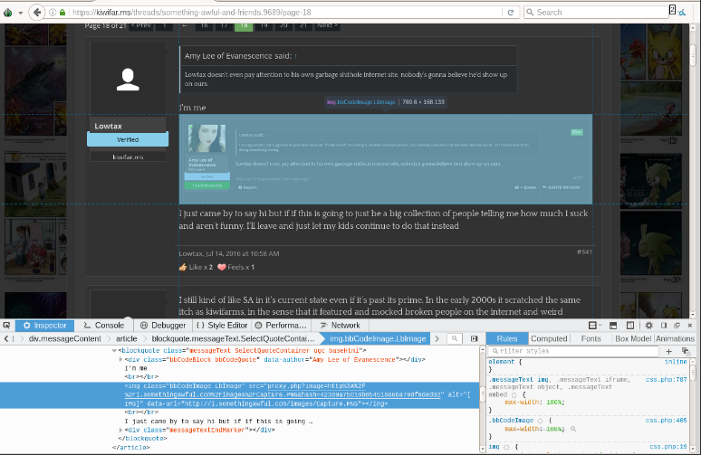This screenshot has height=455, width=701.
Task: Open the site info icon in the address bar
Action: [53, 13]
